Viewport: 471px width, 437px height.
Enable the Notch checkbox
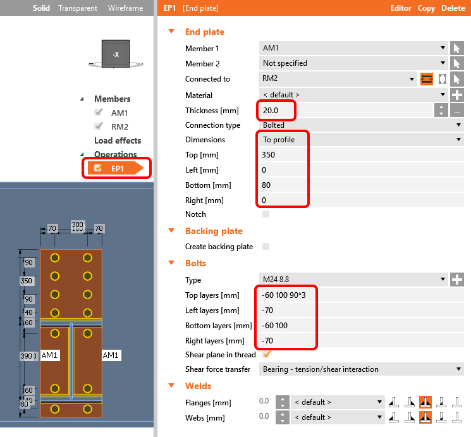(266, 214)
